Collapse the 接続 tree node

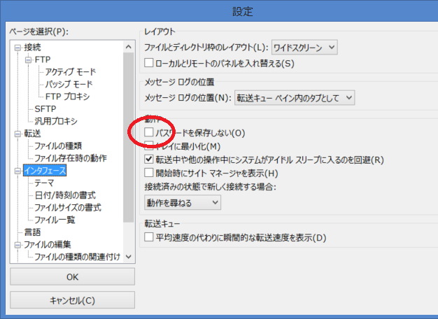pyautogui.click(x=17, y=48)
